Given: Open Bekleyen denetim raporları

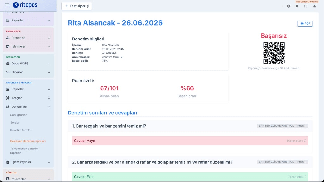Looking at the screenshot, I should click(x=28, y=141).
